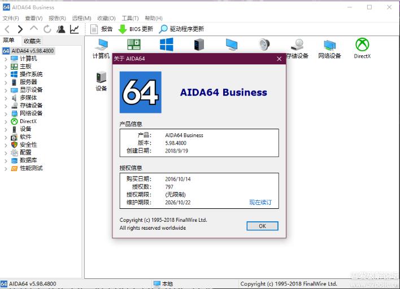This screenshot has height=289, width=400.
Task: Expand the 服务器 tree node chevron
Action: pos(6,82)
